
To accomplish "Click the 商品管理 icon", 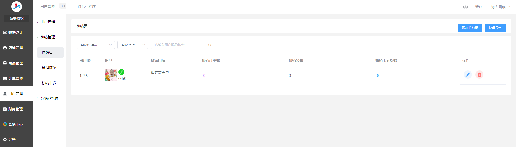I will (5, 63).
